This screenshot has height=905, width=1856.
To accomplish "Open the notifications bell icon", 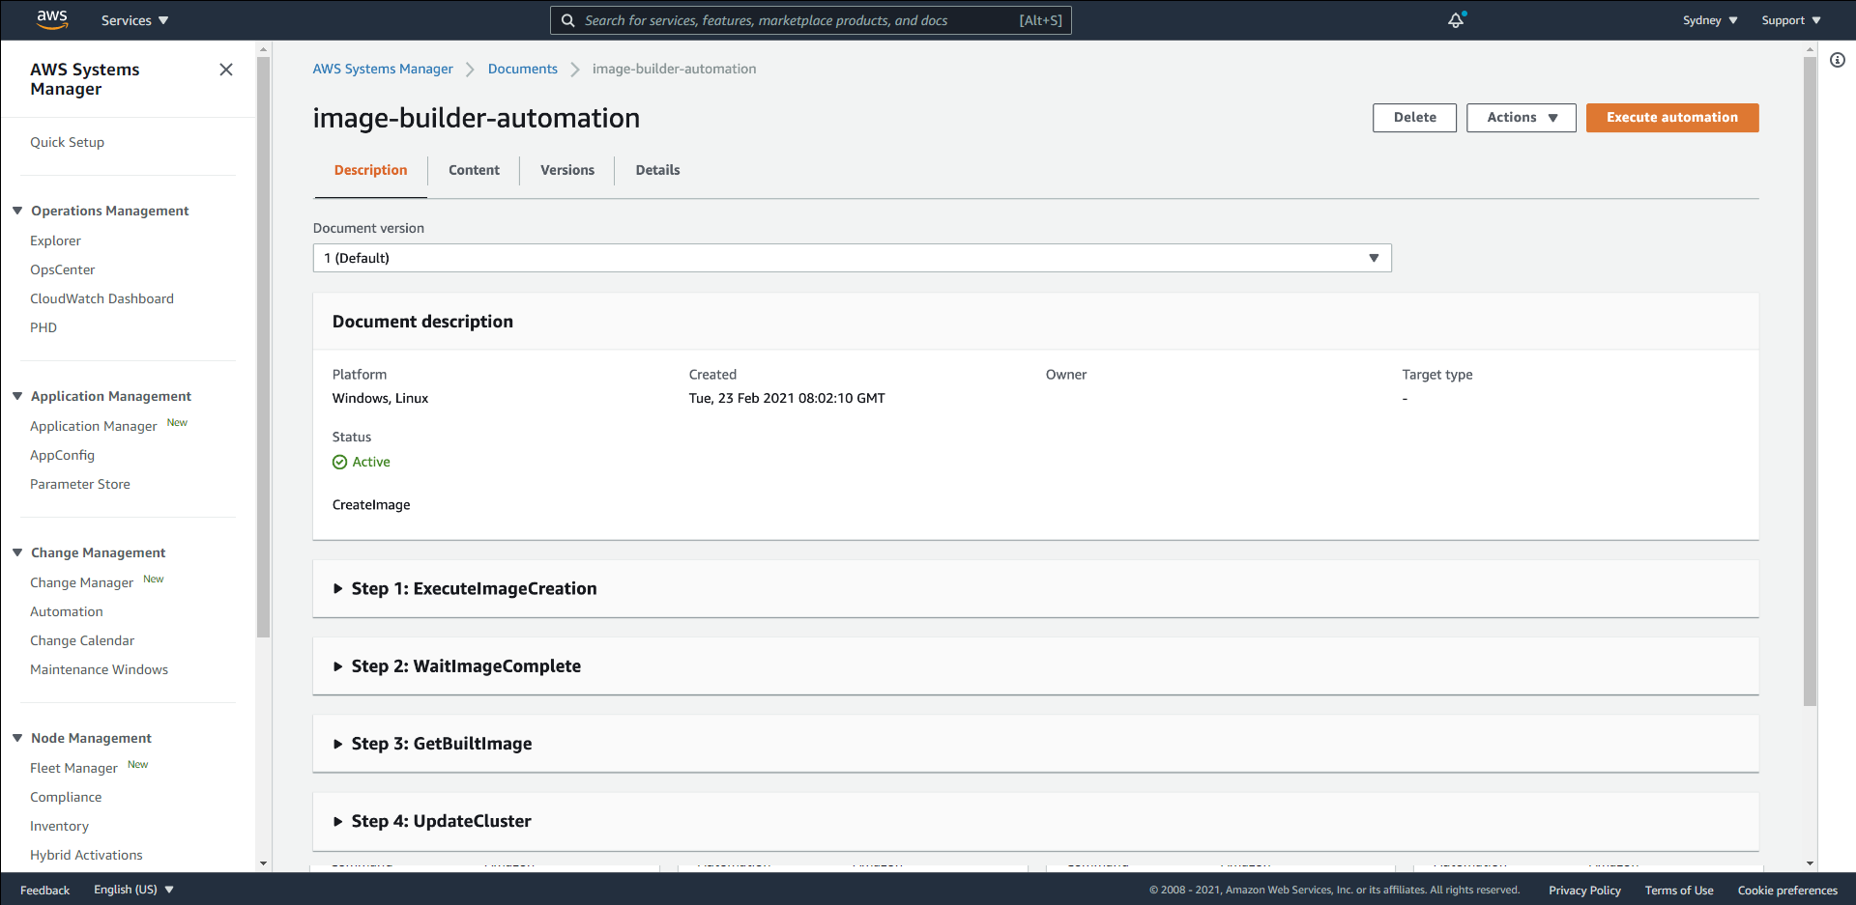I will tap(1456, 20).
